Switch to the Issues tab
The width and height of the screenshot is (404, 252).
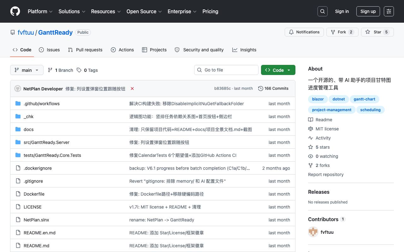[x=49, y=50]
